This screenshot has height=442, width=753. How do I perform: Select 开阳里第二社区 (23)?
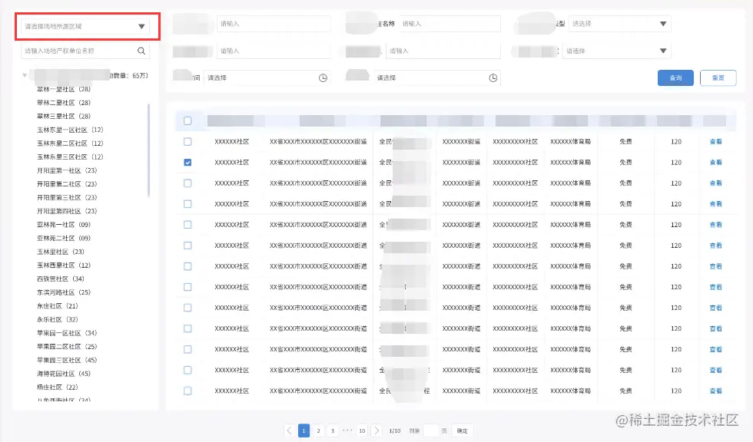point(67,183)
